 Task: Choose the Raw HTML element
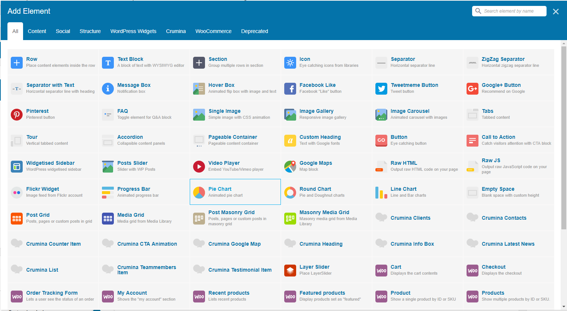click(x=417, y=166)
